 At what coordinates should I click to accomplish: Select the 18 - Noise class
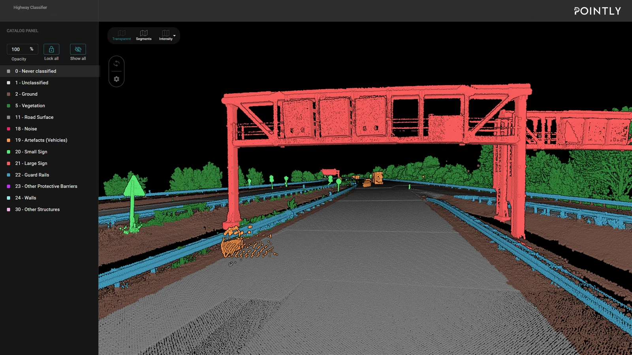[x=50, y=129]
